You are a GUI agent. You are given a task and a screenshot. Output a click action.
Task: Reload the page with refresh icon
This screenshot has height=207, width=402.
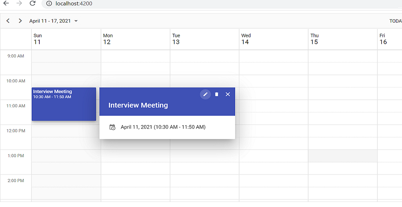32,3
